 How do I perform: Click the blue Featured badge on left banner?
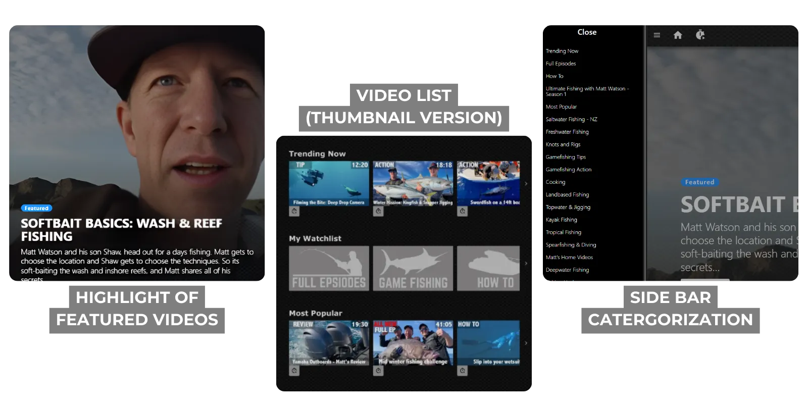click(x=36, y=208)
